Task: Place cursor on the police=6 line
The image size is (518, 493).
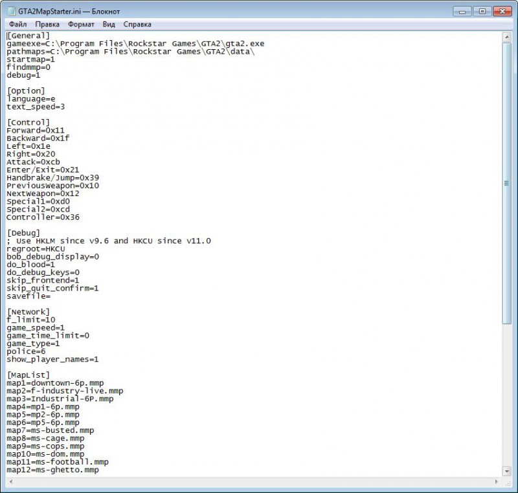Action: point(26,351)
